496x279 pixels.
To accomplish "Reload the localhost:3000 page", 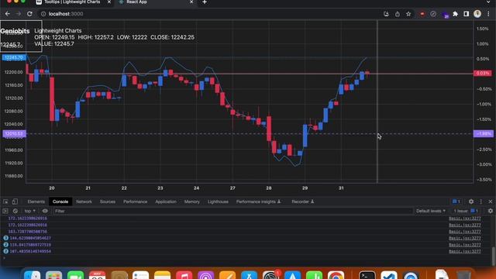I will coord(29,14).
